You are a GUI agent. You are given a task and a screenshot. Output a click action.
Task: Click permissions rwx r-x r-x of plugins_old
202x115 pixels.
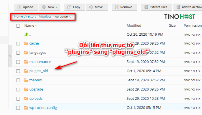click(x=192, y=71)
